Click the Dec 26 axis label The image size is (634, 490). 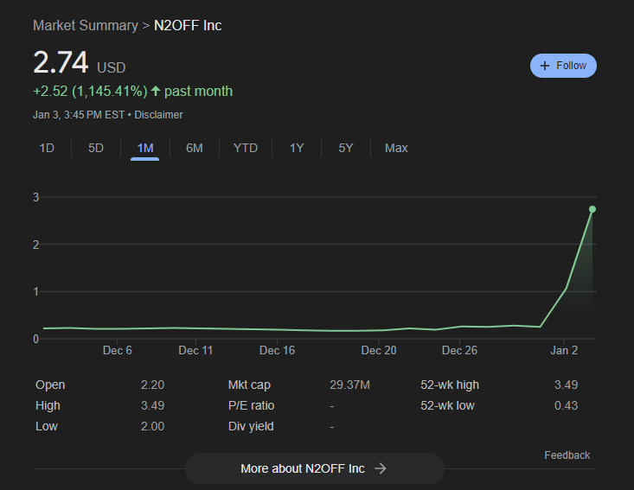tap(459, 350)
